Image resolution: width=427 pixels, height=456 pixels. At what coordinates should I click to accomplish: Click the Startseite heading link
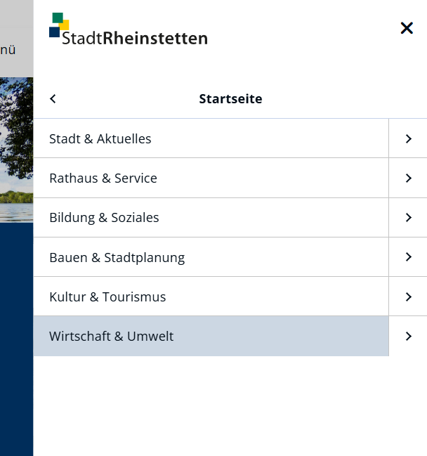click(x=230, y=99)
